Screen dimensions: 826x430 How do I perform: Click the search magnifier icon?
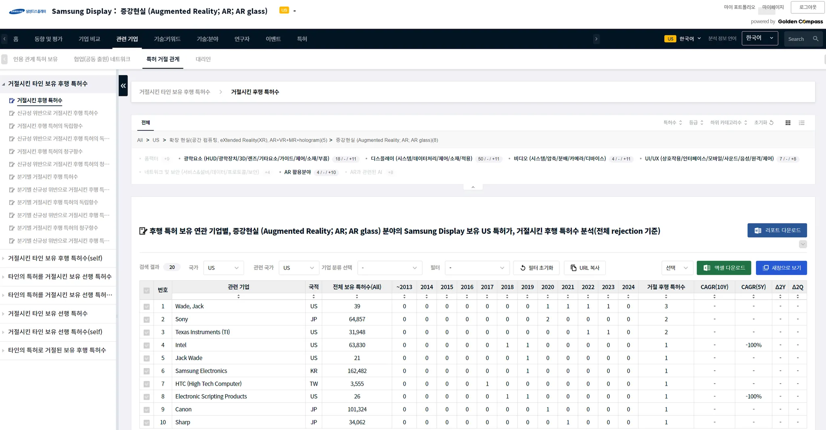816,39
